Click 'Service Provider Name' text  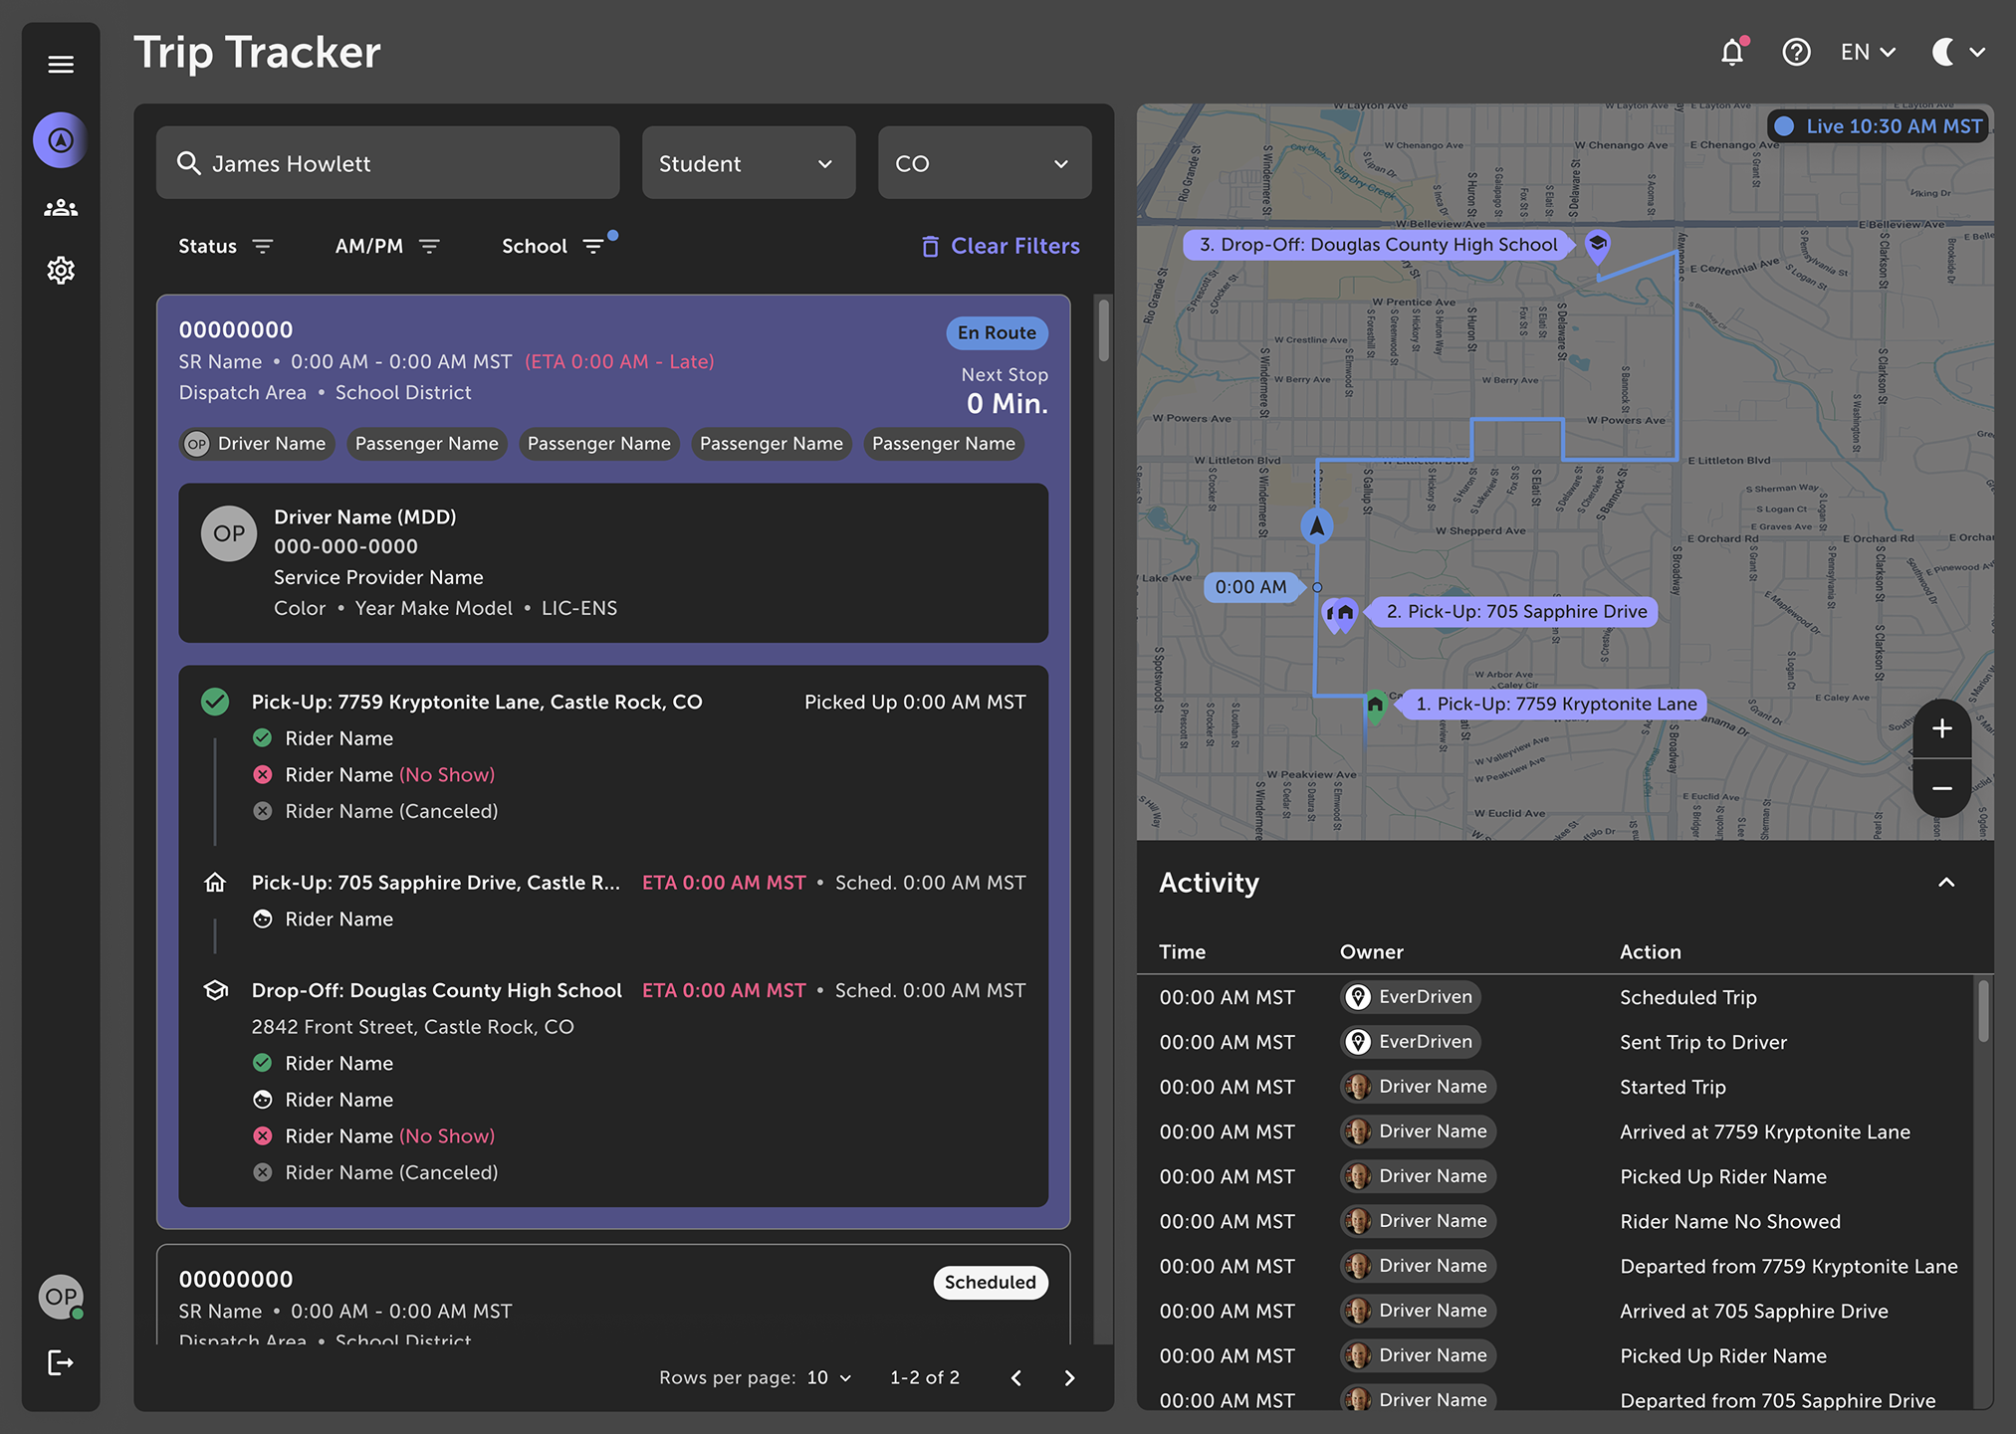pyautogui.click(x=378, y=577)
